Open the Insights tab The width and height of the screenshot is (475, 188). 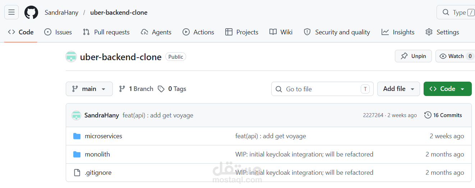[x=398, y=32]
